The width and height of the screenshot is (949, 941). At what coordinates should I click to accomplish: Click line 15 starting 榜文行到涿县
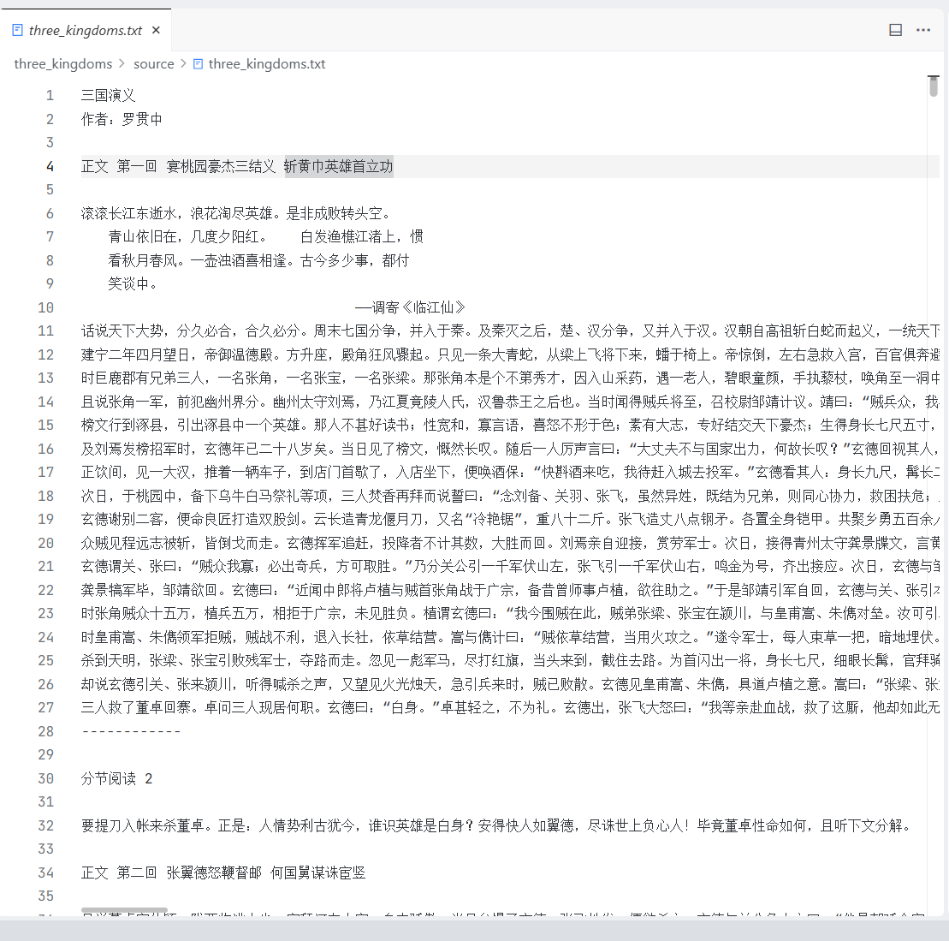coord(510,425)
